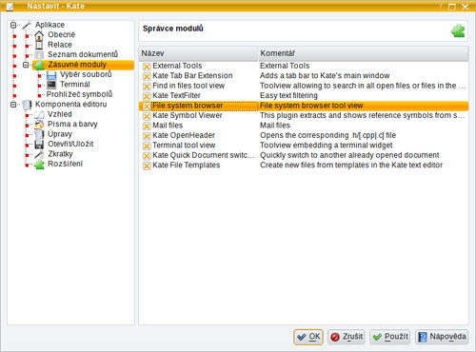Click the Seznam dokumentů icon
476x352 pixels.
coord(39,55)
